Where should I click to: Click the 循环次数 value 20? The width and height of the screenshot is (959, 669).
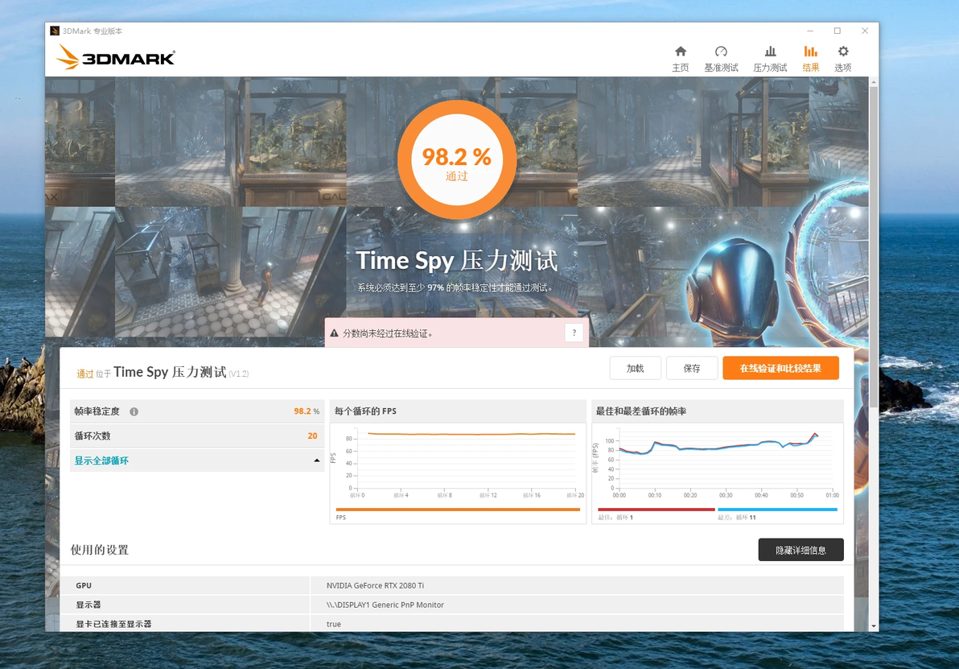point(312,436)
